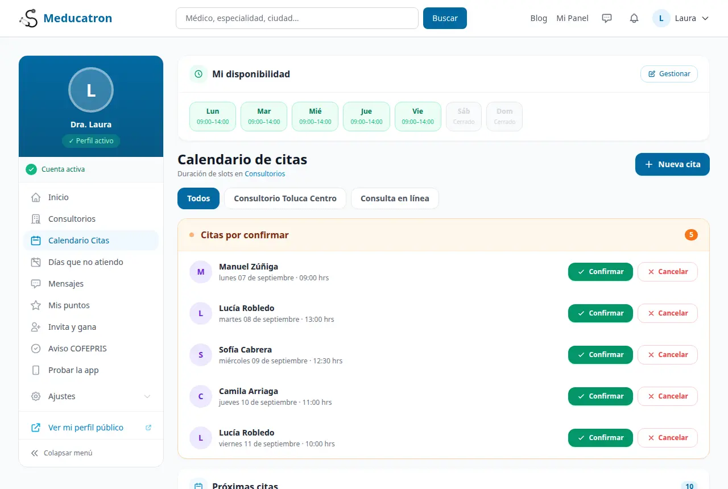Open Mensajes in the sidebar menu

[x=91, y=284]
